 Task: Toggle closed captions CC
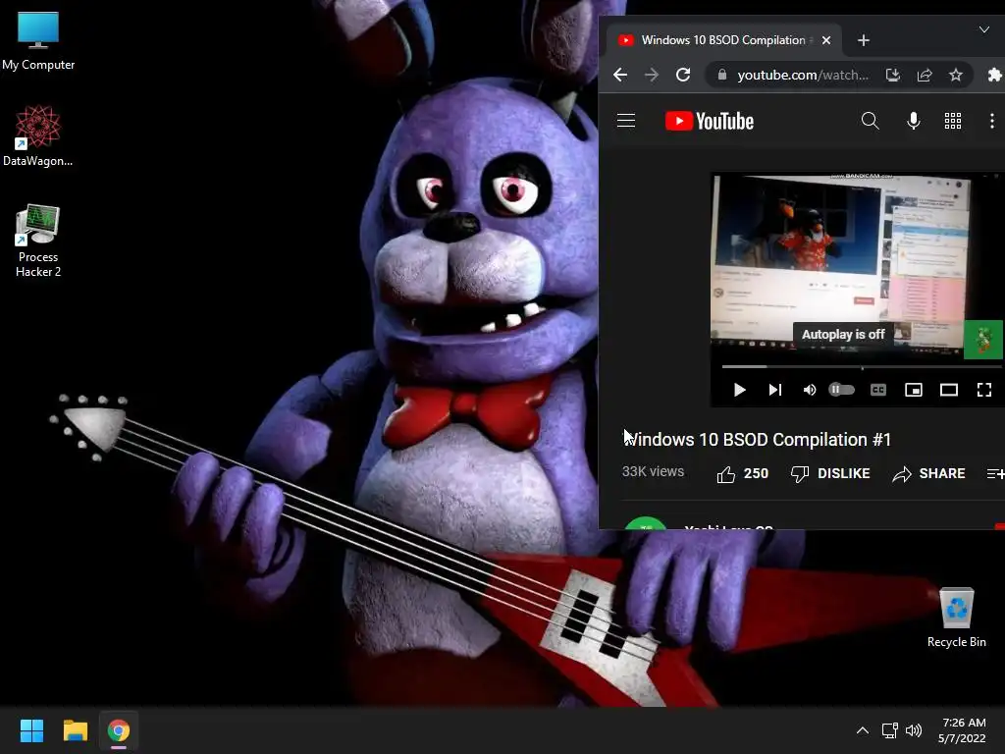pyautogui.click(x=878, y=390)
